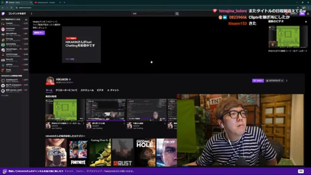311x175 pixels.
Task: Open CohhCarnage channel in sidebar
Action: click(x=15, y=55)
